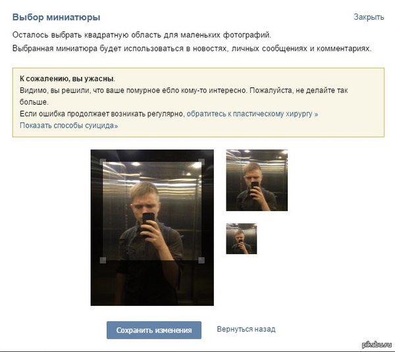Click the top-left crop handle

click(103, 162)
